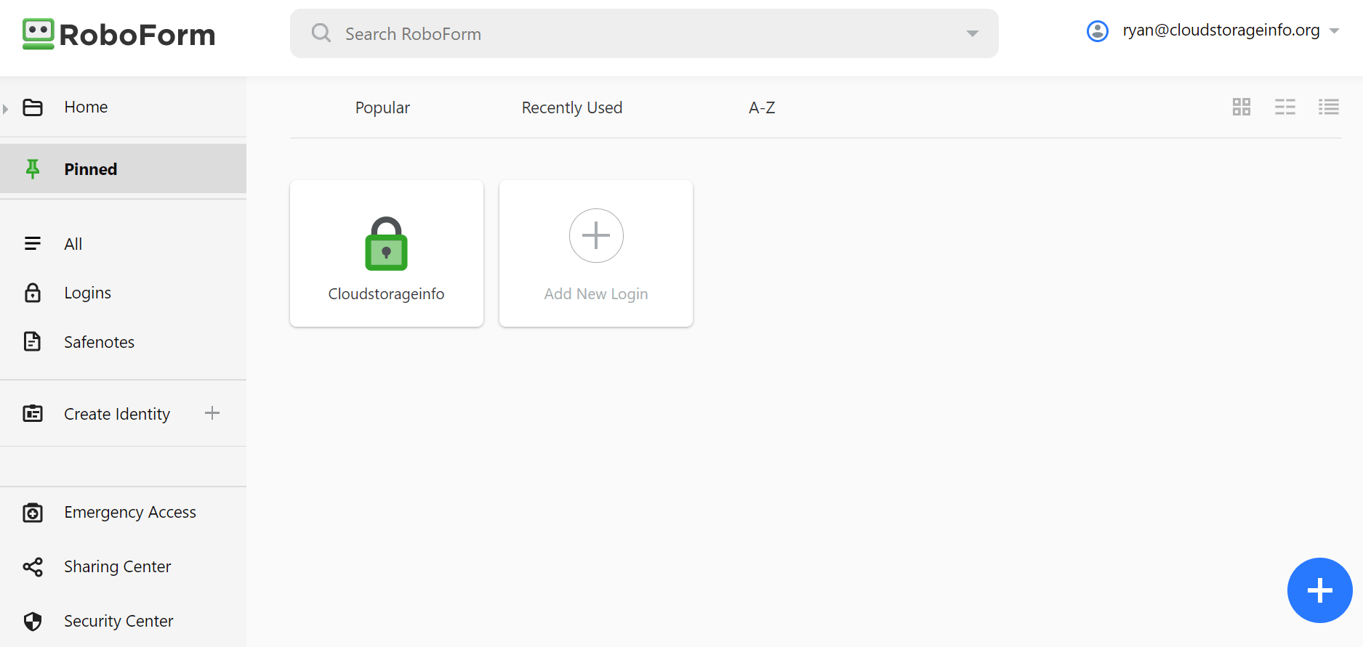Switch to detailed list view

(x=1328, y=107)
